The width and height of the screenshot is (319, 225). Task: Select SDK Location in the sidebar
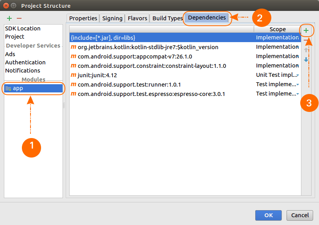(22, 28)
